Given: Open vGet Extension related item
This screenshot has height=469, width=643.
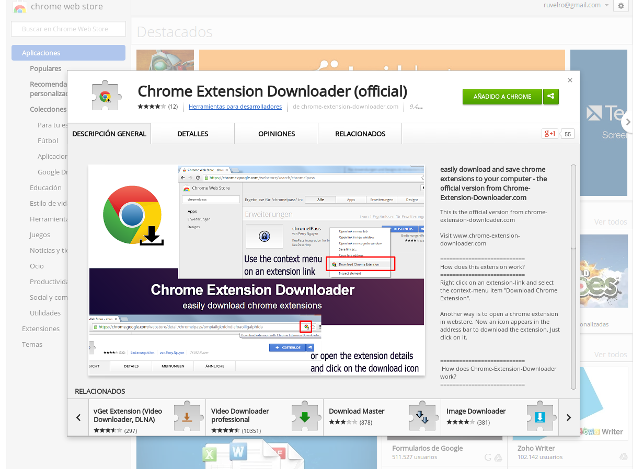Looking at the screenshot, I should (x=147, y=417).
